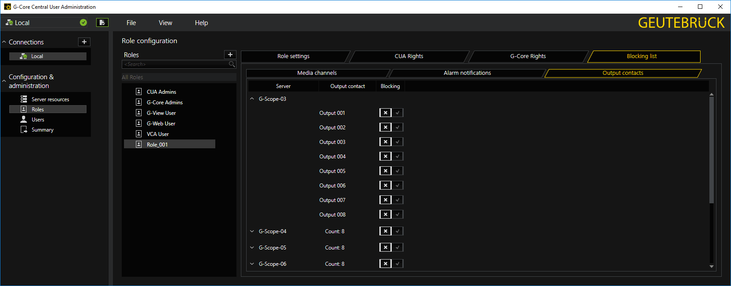Screen dimensions: 731x286
Task: Click the Output contact column header
Action: 348,86
